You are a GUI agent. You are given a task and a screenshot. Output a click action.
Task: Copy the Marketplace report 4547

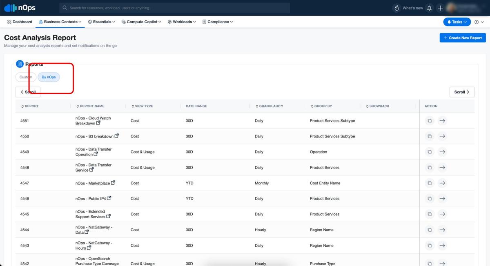tap(429, 183)
